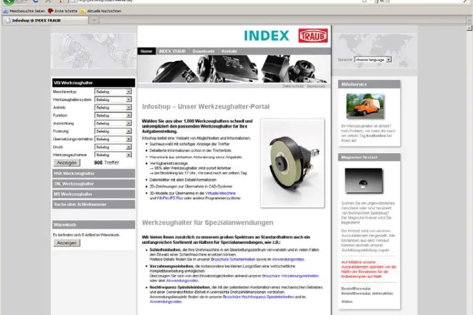Expand the MS Werkzeughalter section
Viewport: 473px width, 315px height.
[94, 194]
